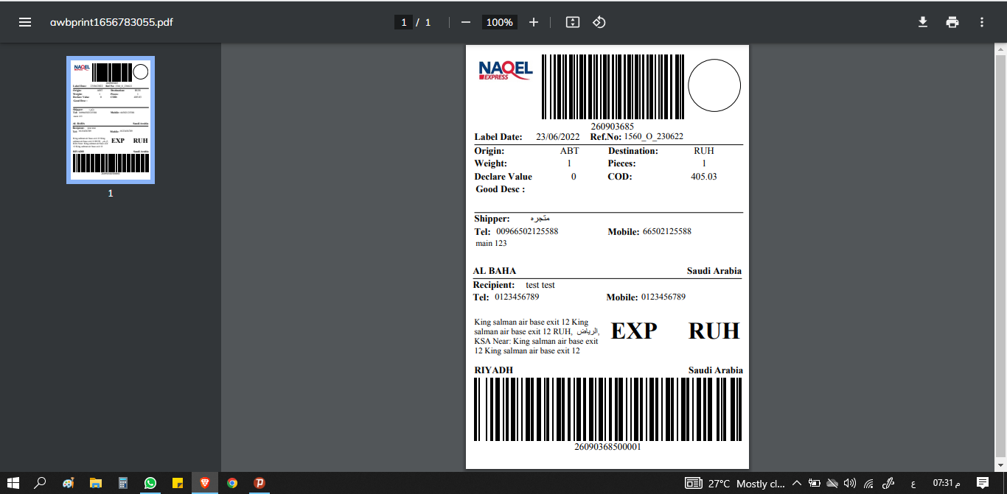Open WhatsApp from the taskbar

tap(150, 483)
